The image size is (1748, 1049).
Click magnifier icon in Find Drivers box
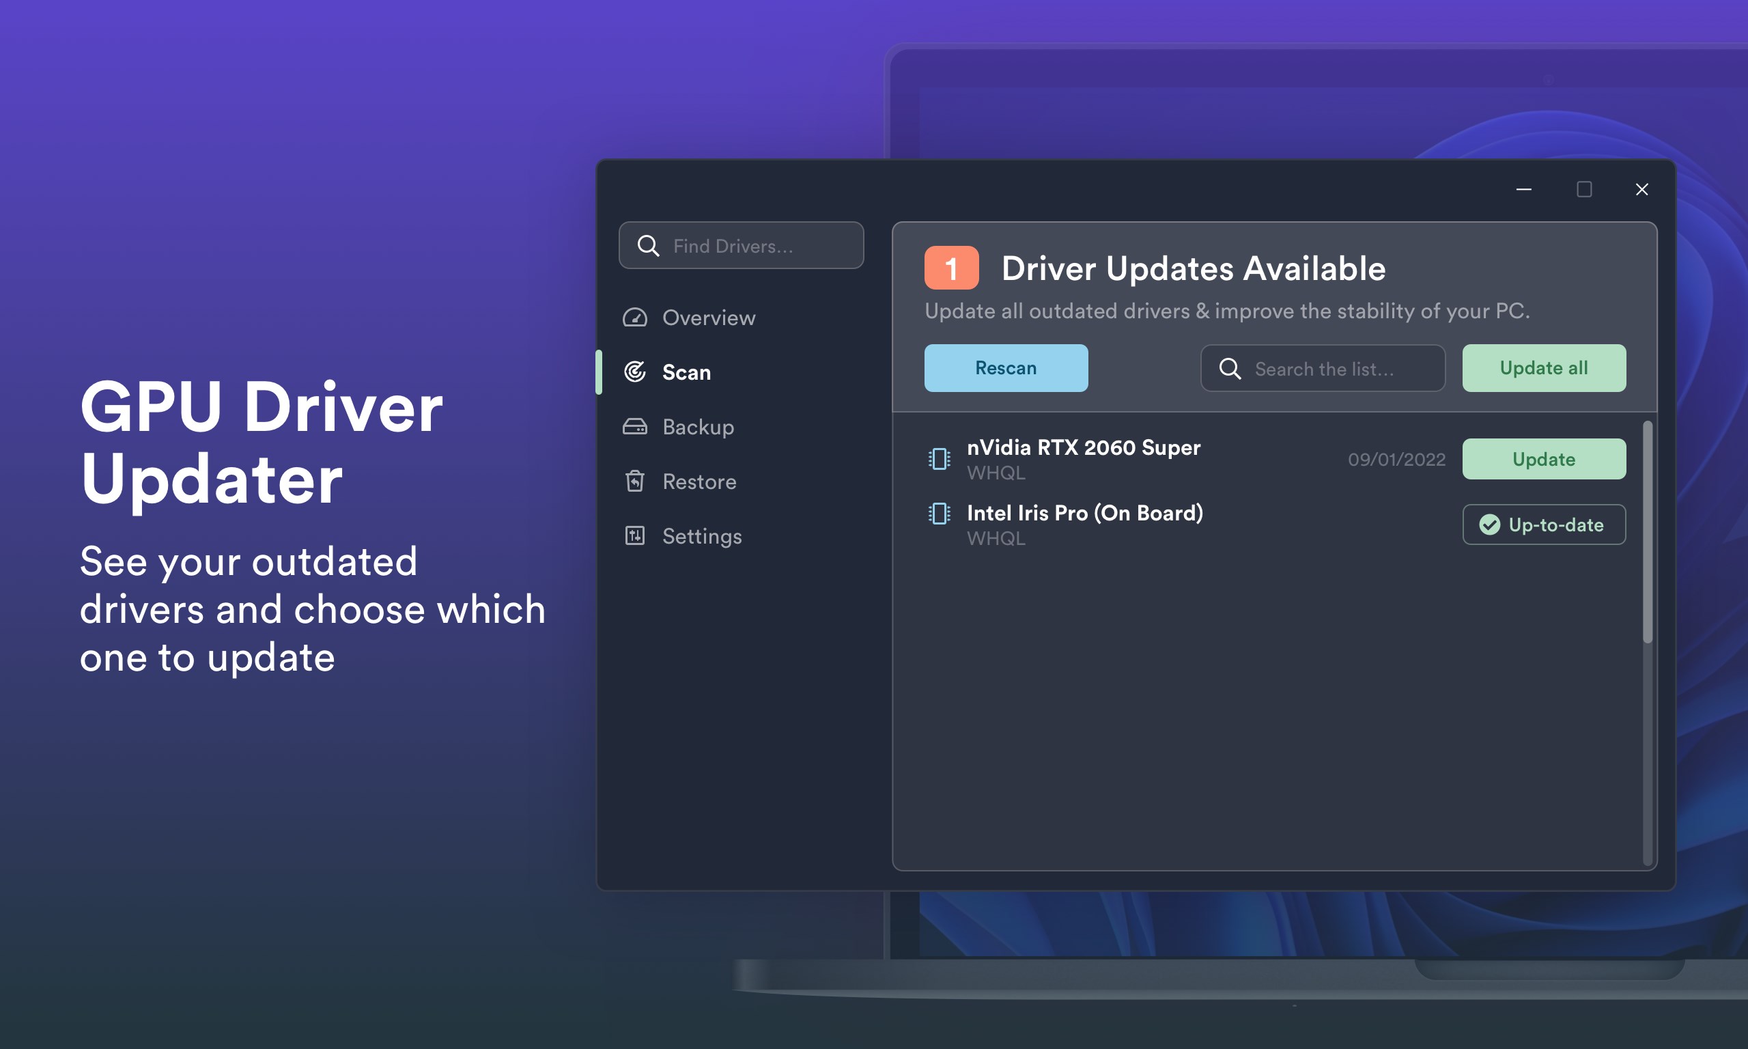pyautogui.click(x=648, y=246)
